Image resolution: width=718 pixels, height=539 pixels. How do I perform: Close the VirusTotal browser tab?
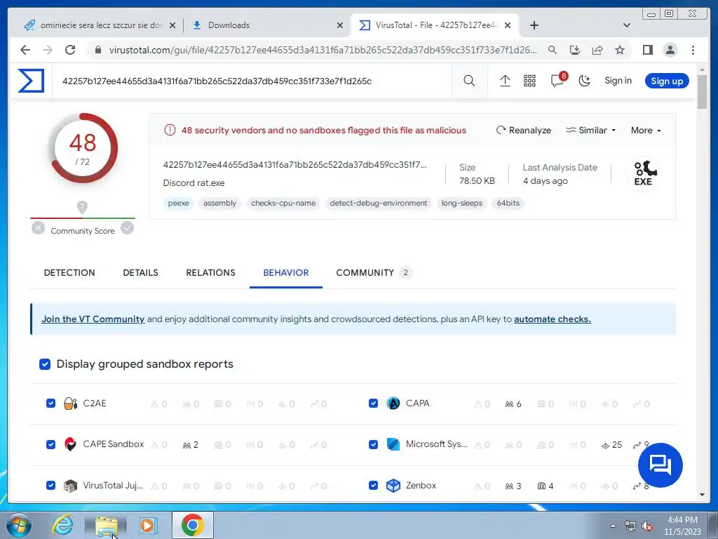tap(508, 25)
